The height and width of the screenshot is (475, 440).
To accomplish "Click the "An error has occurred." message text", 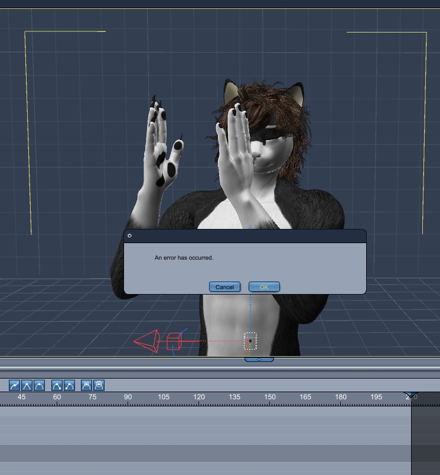I will tap(184, 257).
